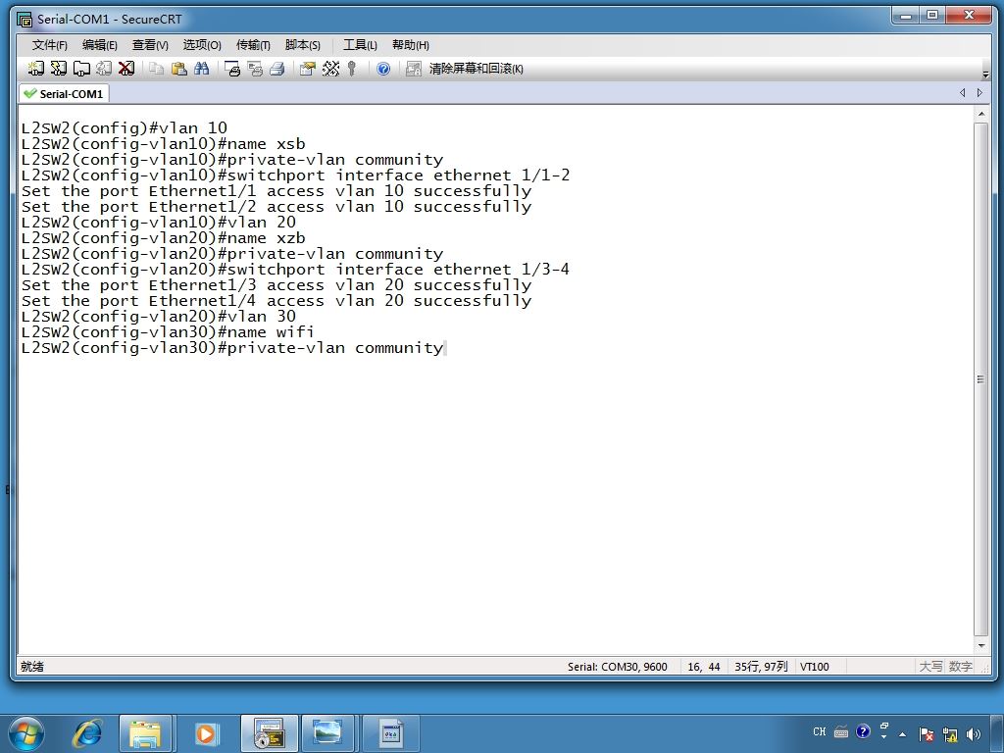Image resolution: width=1004 pixels, height=753 pixels.
Task: Click the '35行, 97列' status entry
Action: pos(761,667)
